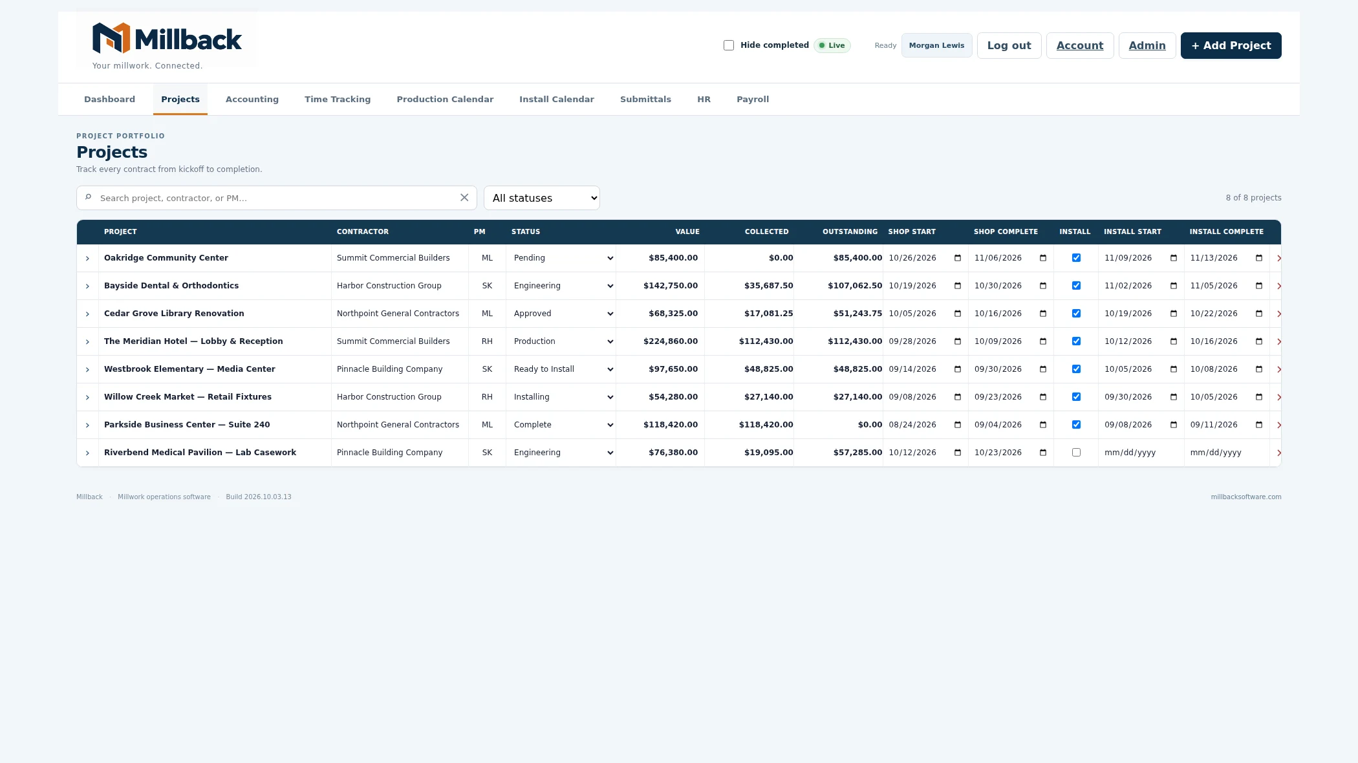Change status dropdown for Cedar Grove (Approved)
1358x763 pixels.
(562, 314)
